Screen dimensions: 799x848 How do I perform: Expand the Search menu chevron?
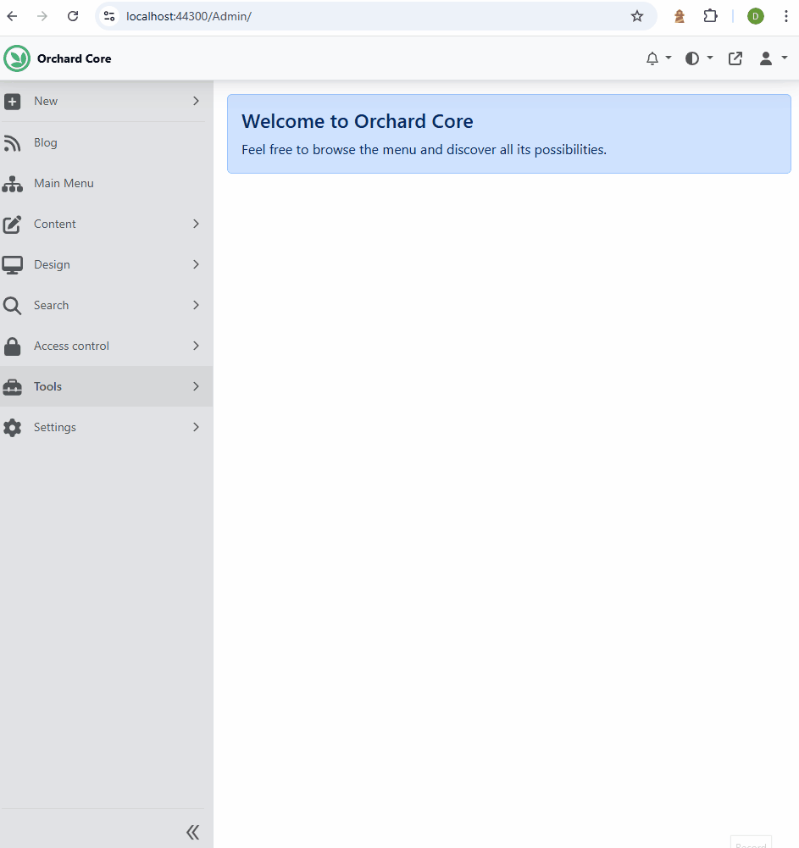196,305
